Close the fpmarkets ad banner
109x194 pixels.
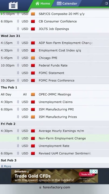[96, 171]
